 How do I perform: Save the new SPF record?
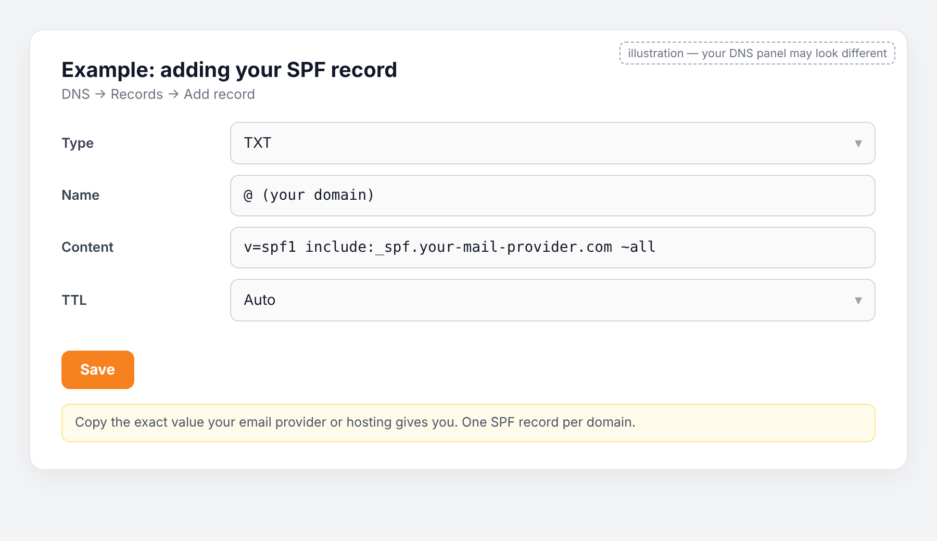point(98,370)
